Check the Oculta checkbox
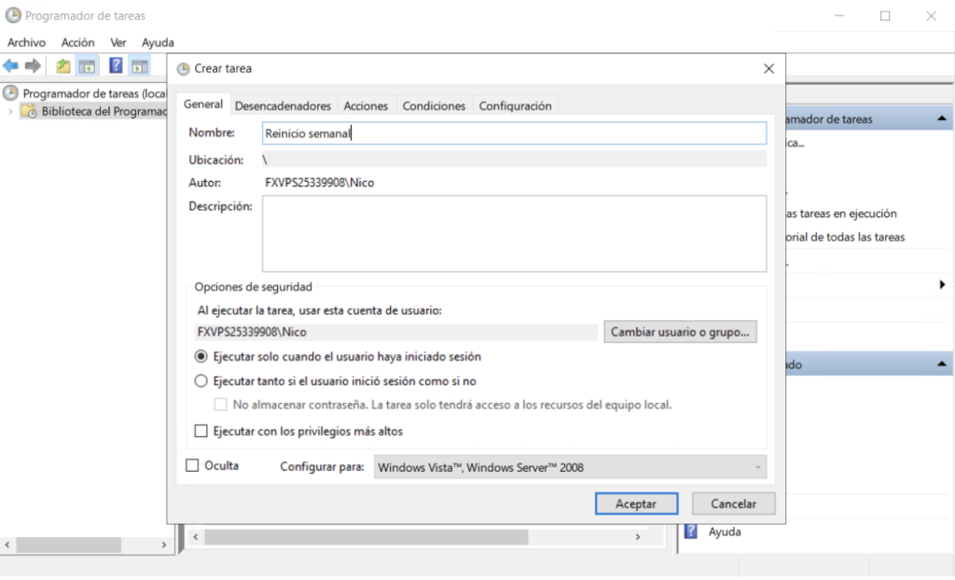Image resolution: width=955 pixels, height=580 pixels. click(x=193, y=465)
